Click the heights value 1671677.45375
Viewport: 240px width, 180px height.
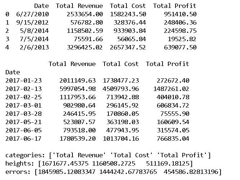point(65,163)
